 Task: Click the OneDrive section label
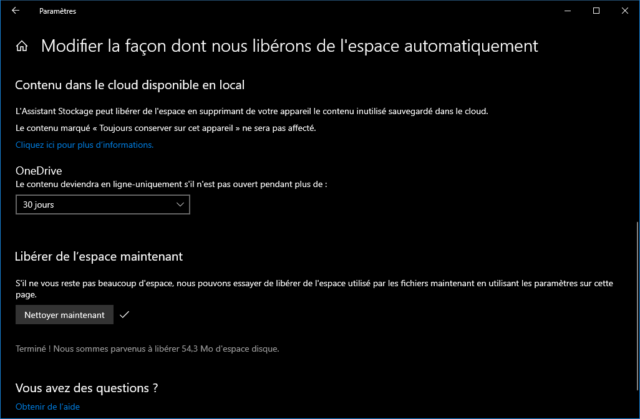39,171
